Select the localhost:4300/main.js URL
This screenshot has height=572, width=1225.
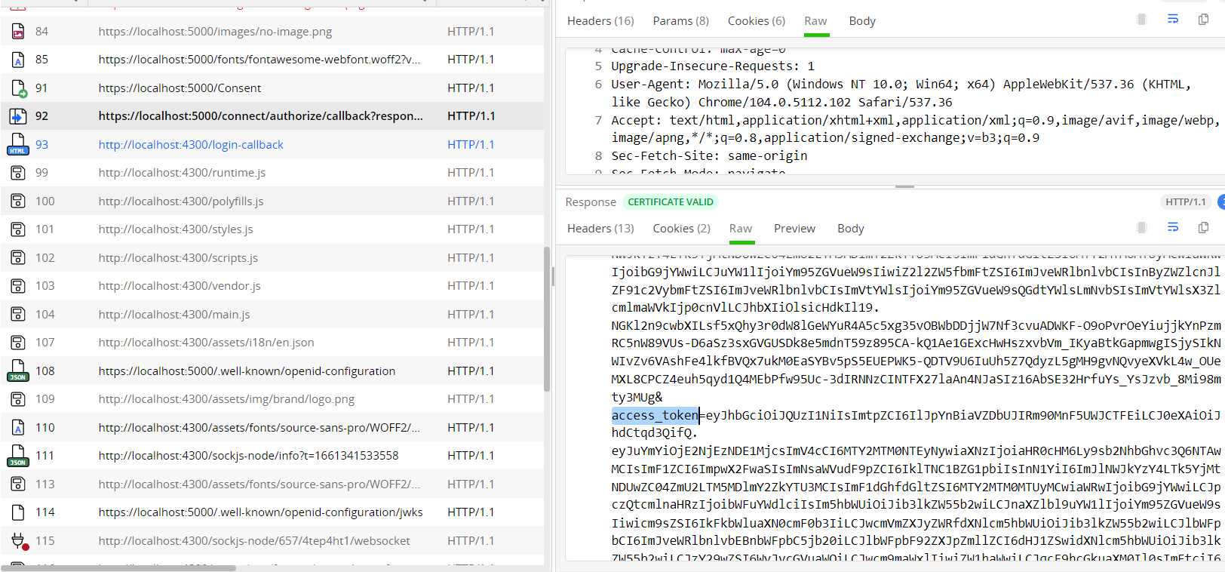(174, 315)
